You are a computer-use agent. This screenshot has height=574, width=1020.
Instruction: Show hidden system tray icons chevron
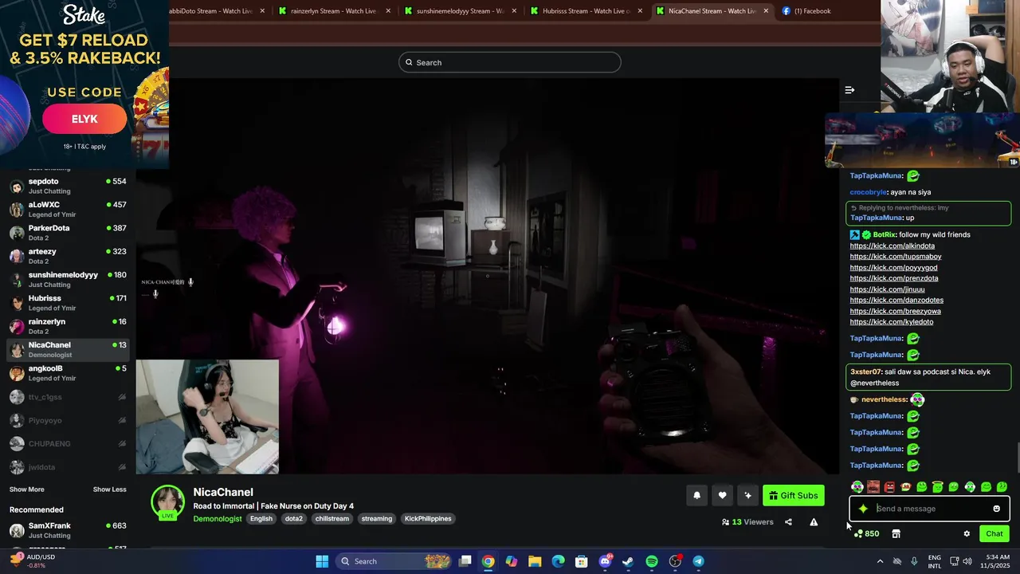tap(880, 561)
